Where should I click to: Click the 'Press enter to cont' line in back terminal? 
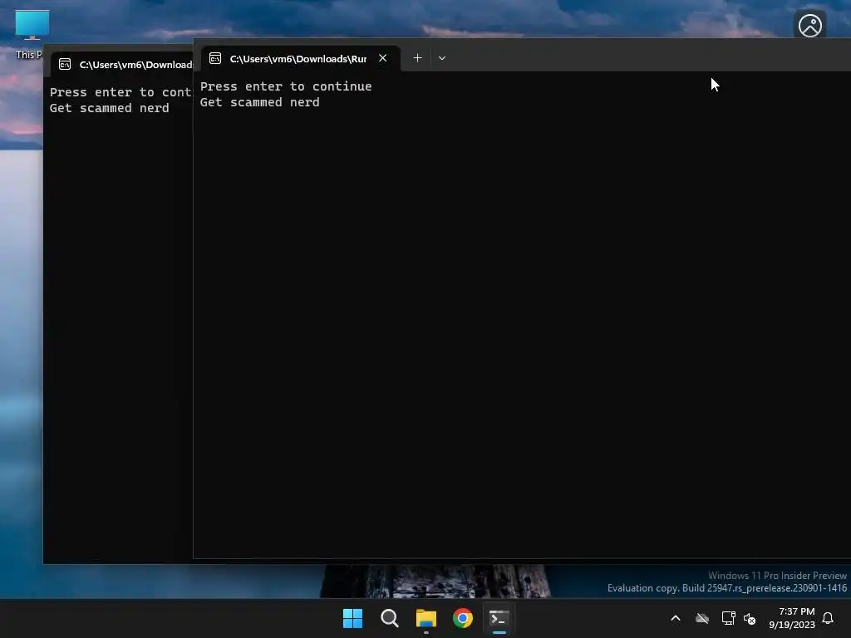121,92
